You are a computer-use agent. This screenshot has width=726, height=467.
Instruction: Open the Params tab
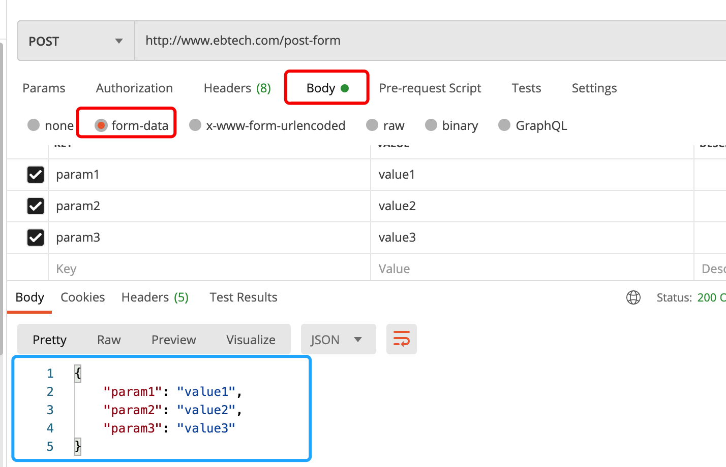[x=44, y=88]
